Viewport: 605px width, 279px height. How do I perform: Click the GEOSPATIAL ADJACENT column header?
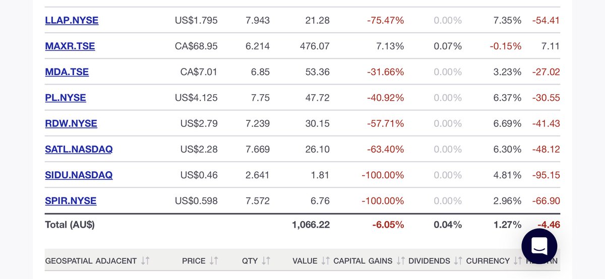coord(91,261)
